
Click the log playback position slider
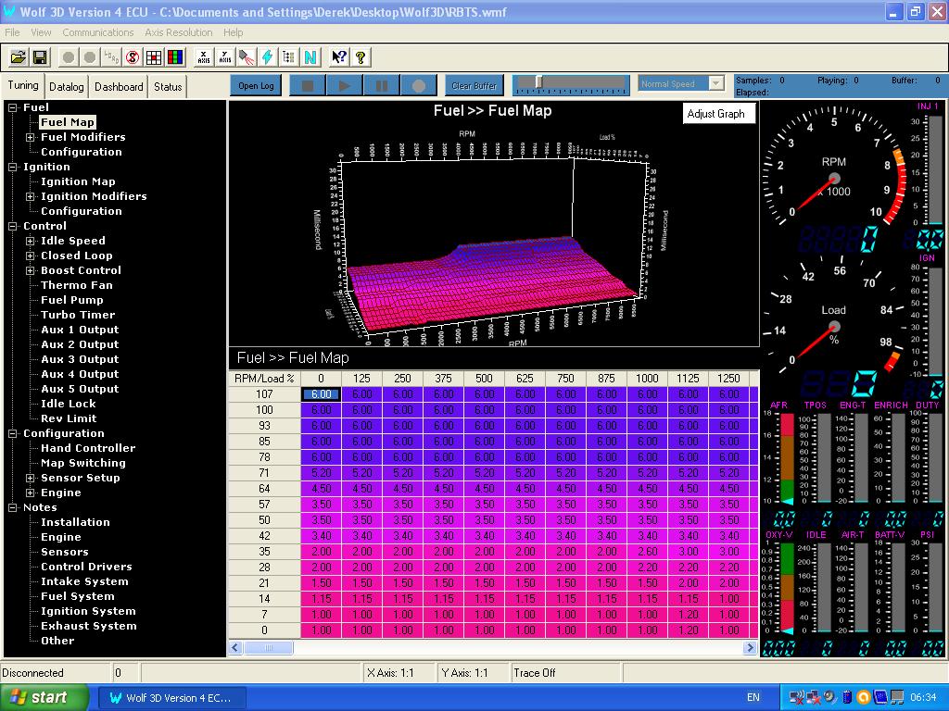(x=538, y=83)
